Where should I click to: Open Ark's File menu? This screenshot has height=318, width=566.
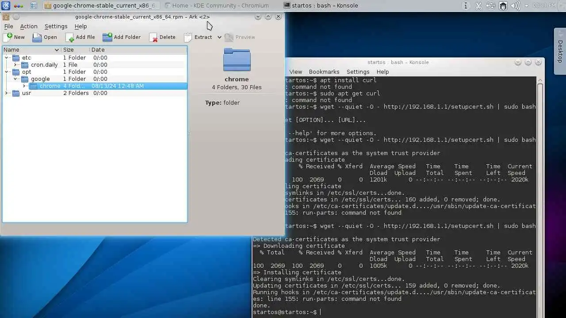coord(8,26)
